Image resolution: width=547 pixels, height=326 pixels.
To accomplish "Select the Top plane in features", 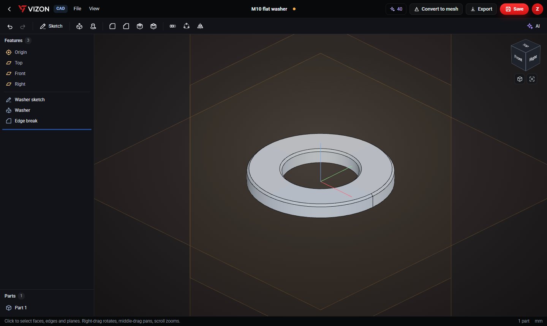I will coord(47,63).
